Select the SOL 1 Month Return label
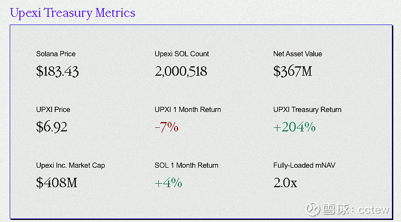Viewport: 401px width, 222px height. 186,165
